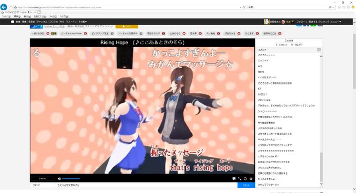The image size is (356, 193).
Task: Click the ばあちゃる tag label
Action: coord(230,34)
